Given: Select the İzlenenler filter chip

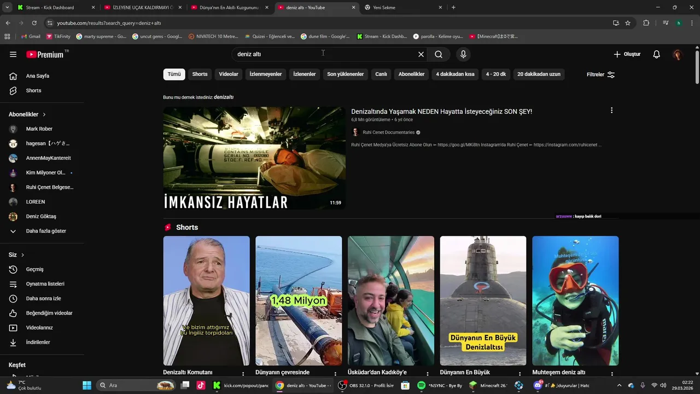Looking at the screenshot, I should click(305, 74).
